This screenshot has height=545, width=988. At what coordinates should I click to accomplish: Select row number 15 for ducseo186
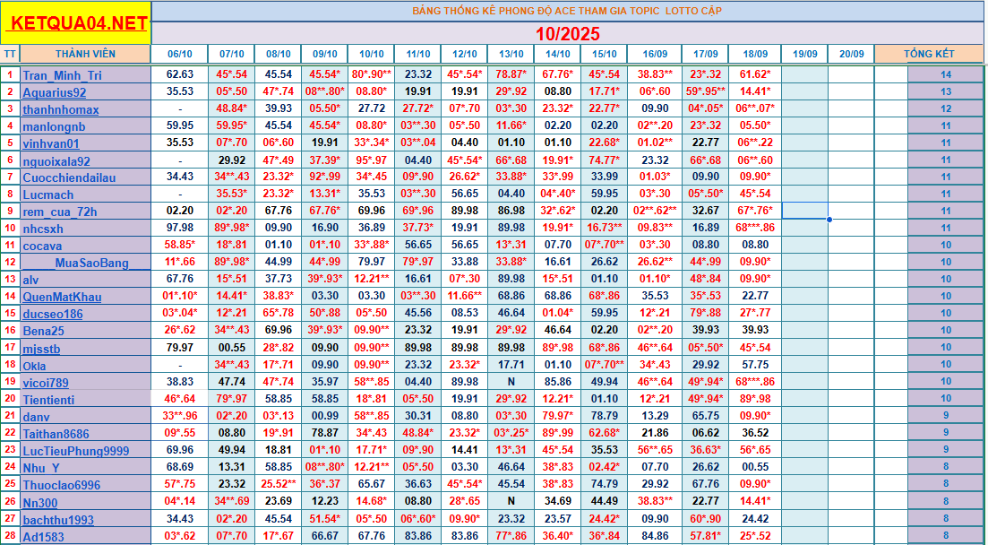tap(9, 314)
